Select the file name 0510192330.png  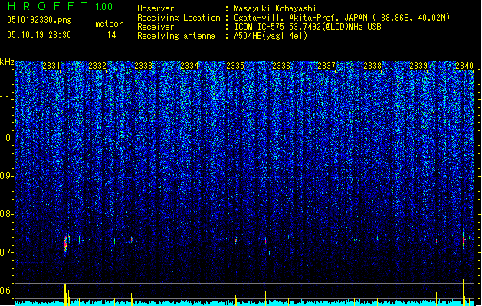39,21
